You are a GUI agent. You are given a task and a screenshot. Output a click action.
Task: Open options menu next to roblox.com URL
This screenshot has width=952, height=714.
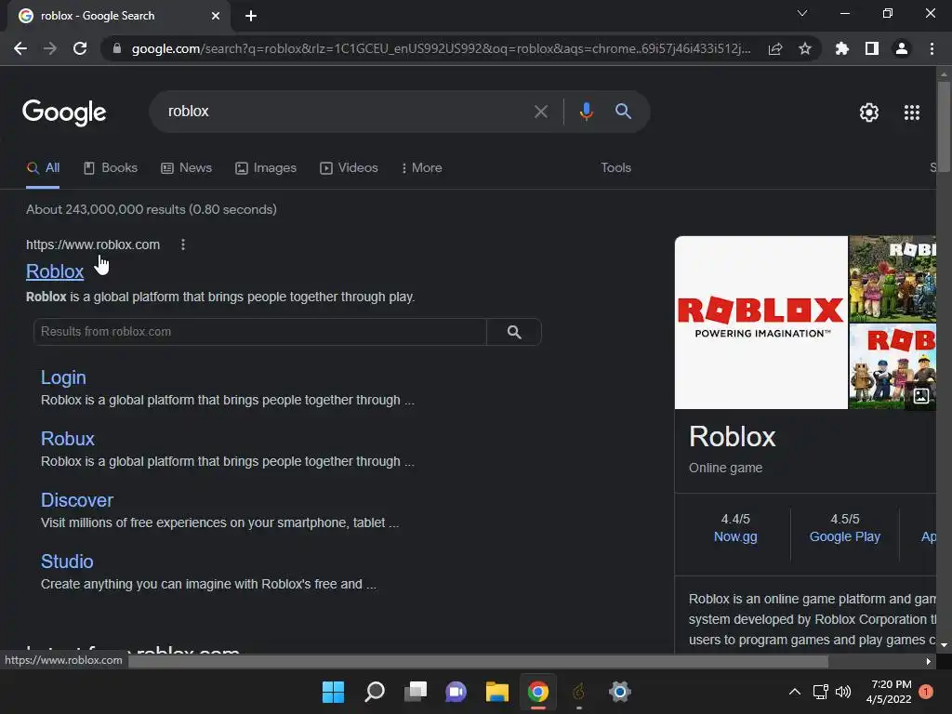pyautogui.click(x=183, y=245)
